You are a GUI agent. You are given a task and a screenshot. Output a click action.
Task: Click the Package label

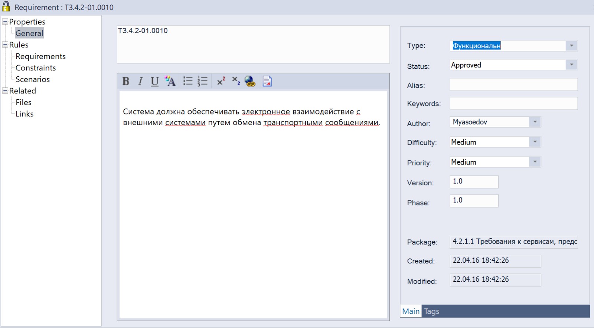coord(422,242)
